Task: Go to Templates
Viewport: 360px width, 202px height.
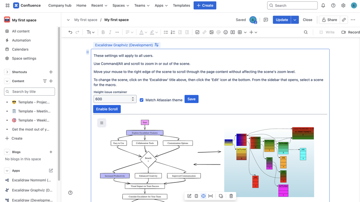Action: point(181,5)
